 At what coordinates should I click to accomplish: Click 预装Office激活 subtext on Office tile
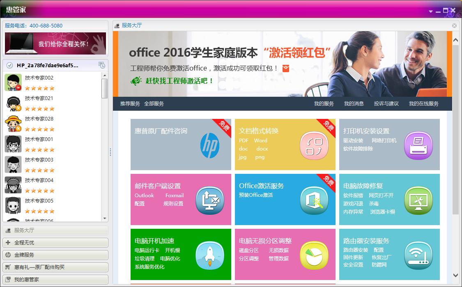pyautogui.click(x=256, y=195)
